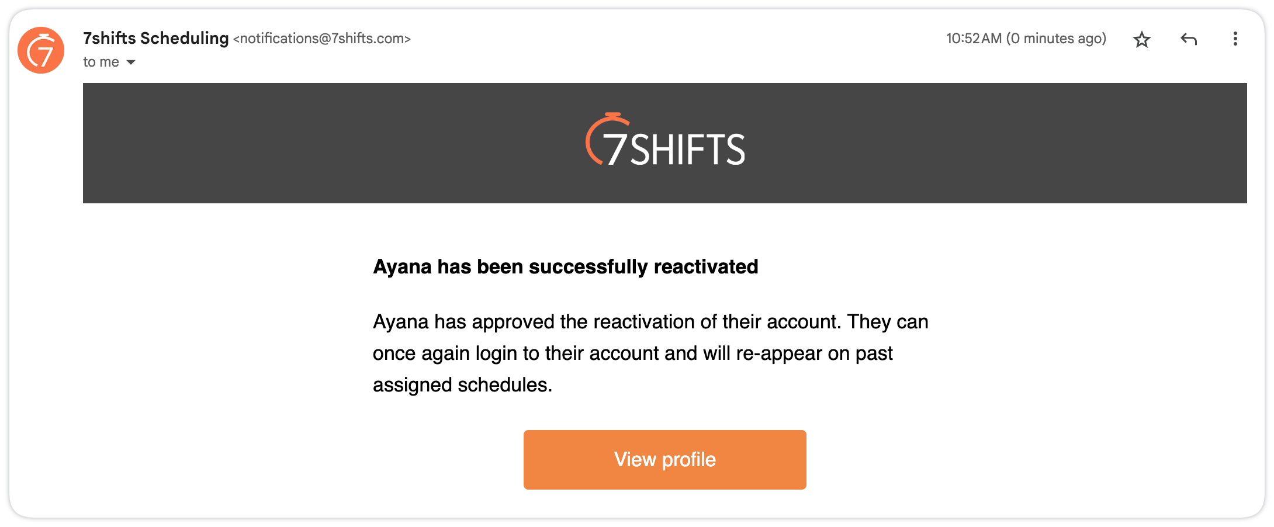Click the "to me" recipient text
The image size is (1274, 527).
click(x=101, y=63)
